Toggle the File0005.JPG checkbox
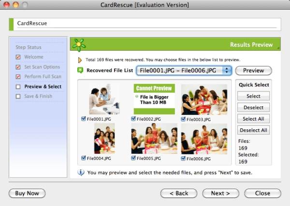The width and height of the screenshot is (290, 206). pyautogui.click(x=133, y=158)
